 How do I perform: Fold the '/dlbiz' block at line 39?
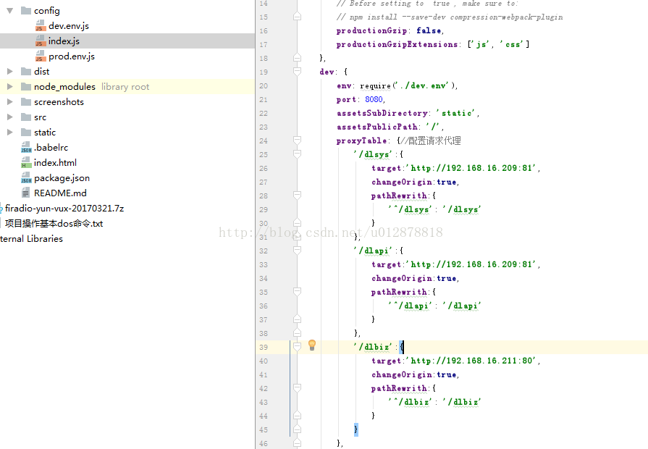pyautogui.click(x=297, y=347)
